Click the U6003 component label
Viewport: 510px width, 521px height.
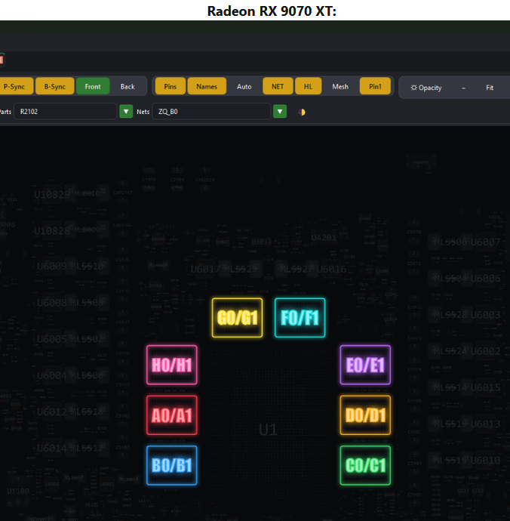coord(485,315)
